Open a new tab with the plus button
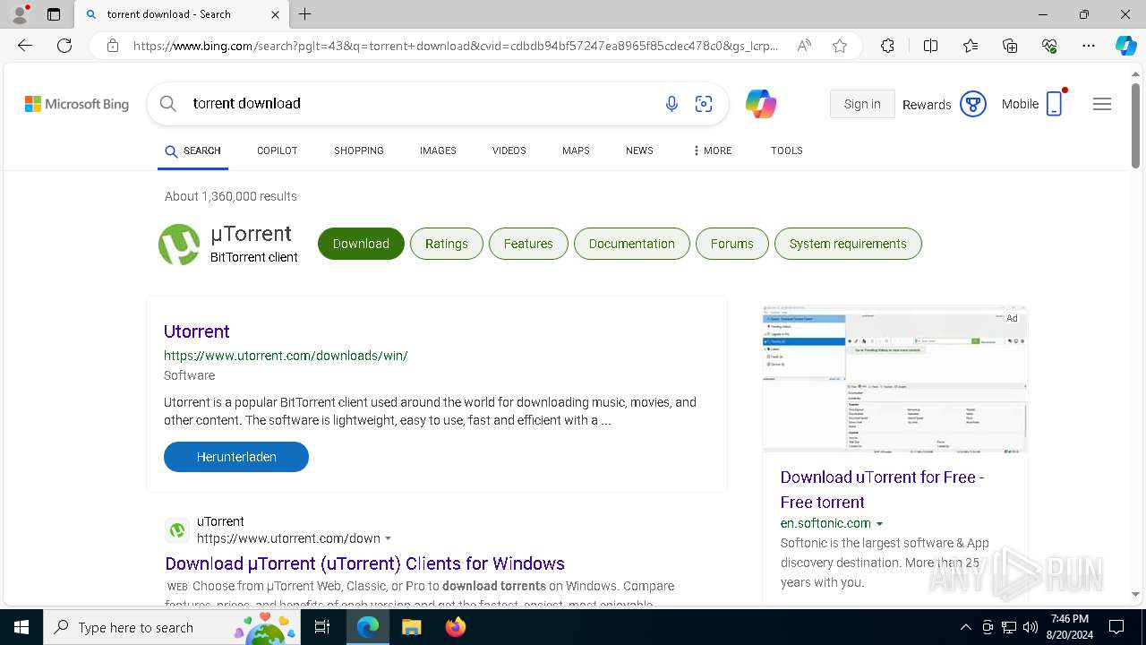 point(304,14)
